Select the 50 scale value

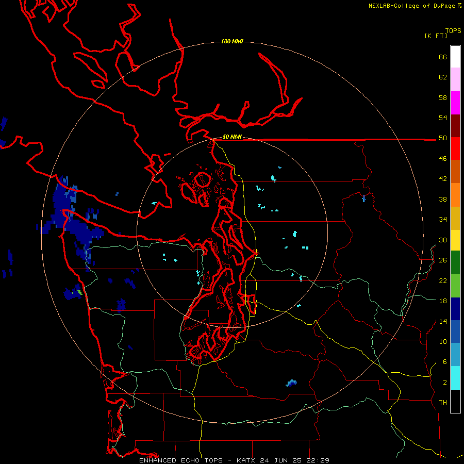[x=443, y=138]
